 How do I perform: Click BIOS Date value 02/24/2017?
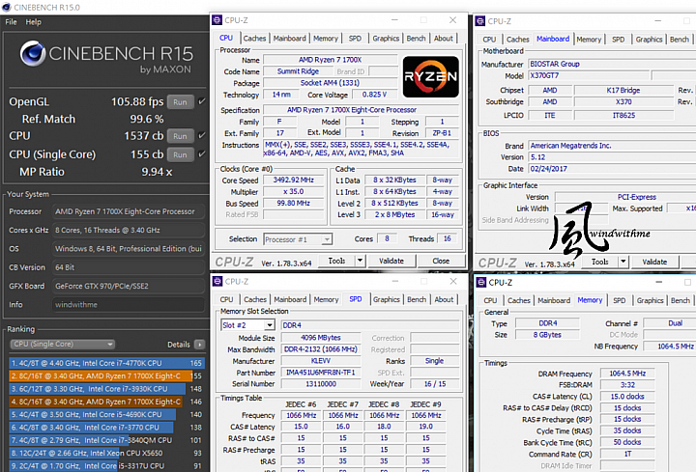613,169
